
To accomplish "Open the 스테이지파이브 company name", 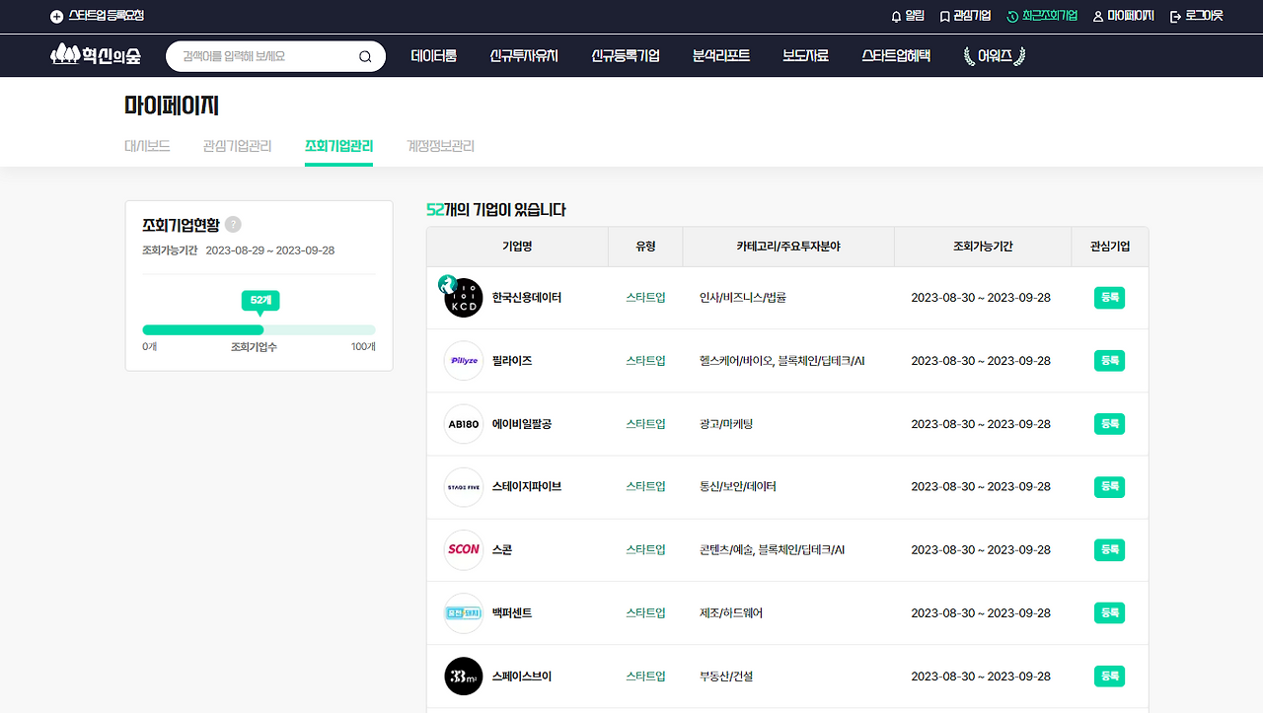I will (527, 487).
